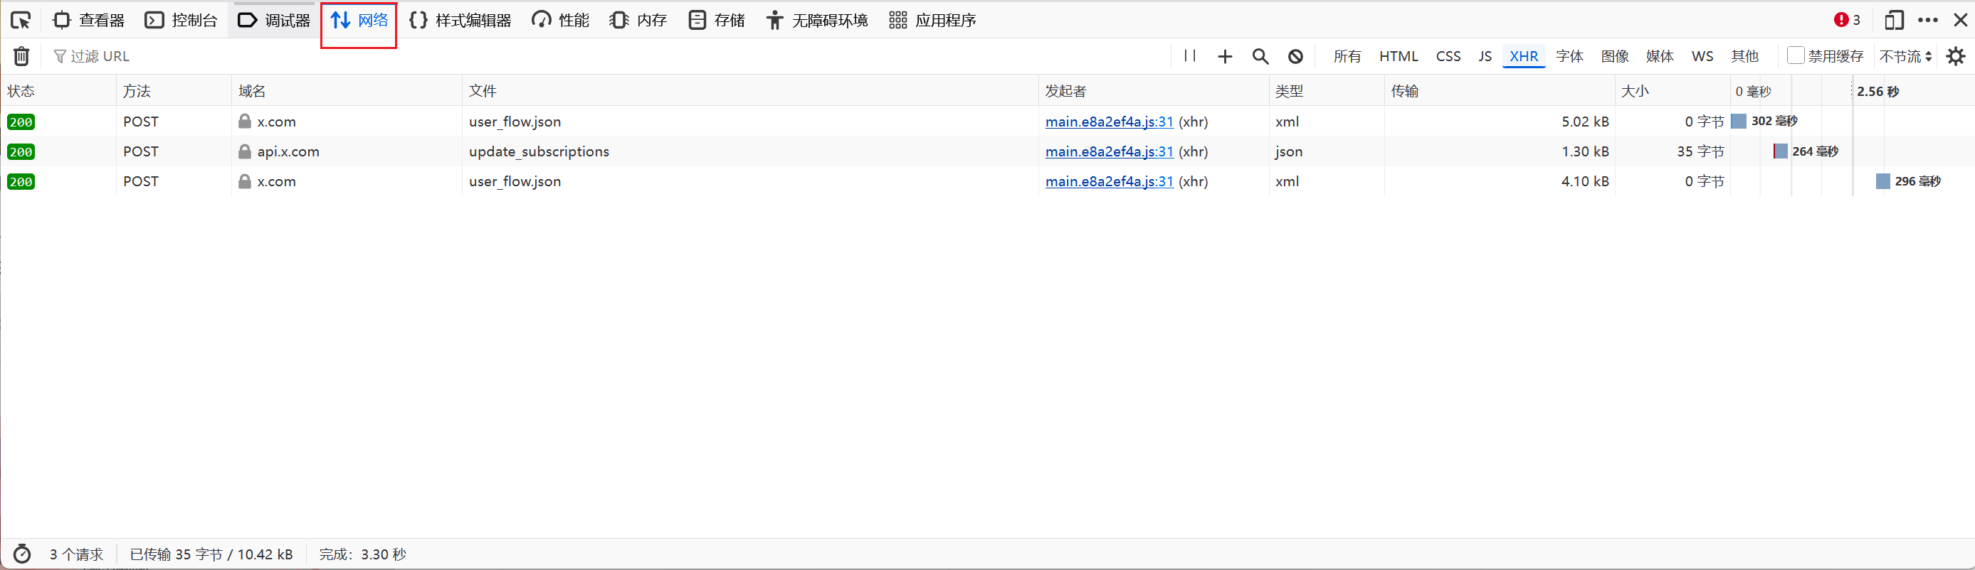The image size is (1975, 570).
Task: Open the three-dot devtools options menu
Action: pos(1927,20)
